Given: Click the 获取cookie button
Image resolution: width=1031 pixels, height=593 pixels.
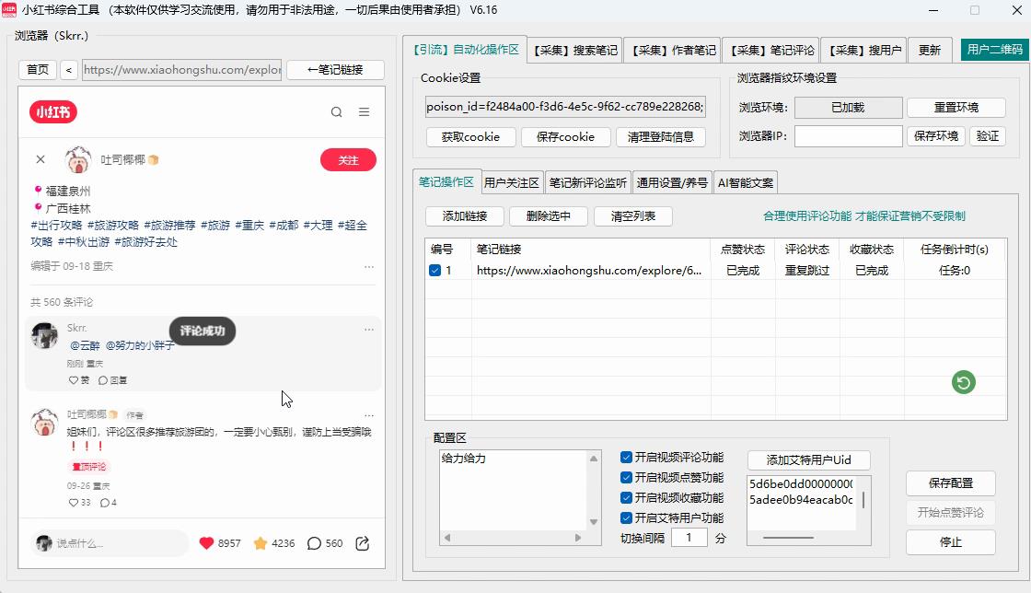Looking at the screenshot, I should [x=469, y=136].
